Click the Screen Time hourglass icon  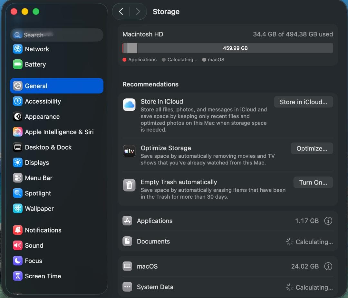coord(17,276)
